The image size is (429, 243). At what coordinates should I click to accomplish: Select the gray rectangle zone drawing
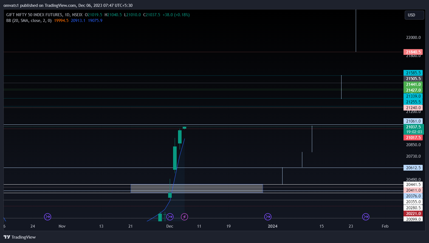(197, 188)
